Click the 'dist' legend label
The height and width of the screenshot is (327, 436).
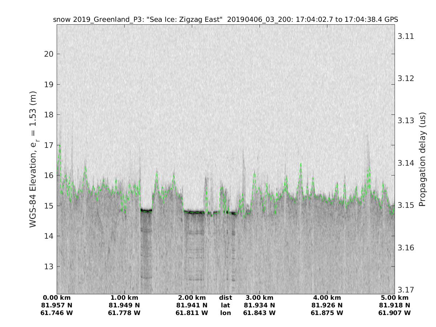[x=226, y=298]
